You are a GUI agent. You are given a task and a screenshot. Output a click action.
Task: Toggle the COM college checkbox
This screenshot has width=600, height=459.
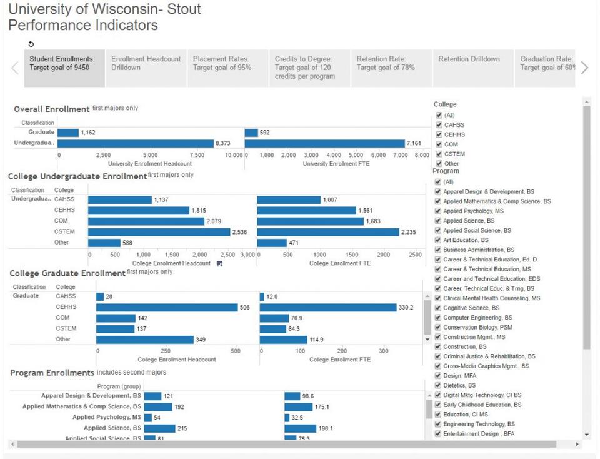(439, 144)
